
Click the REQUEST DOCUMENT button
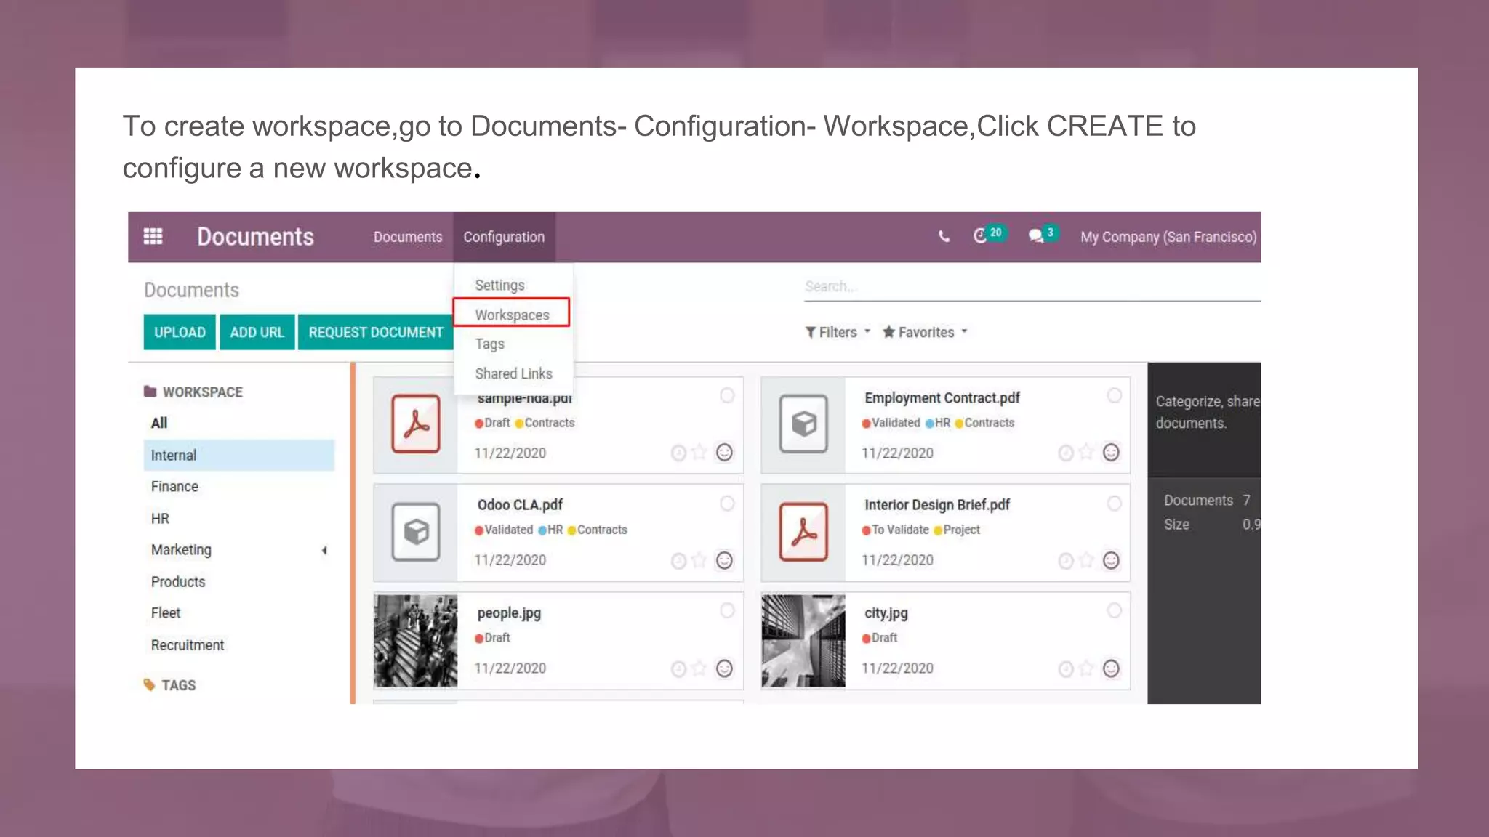click(376, 332)
